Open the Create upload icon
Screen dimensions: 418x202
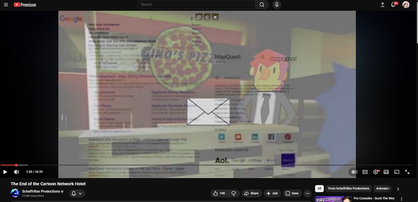point(382,5)
